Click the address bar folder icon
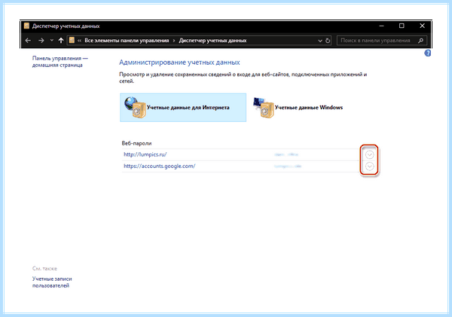452x317 pixels. [x=72, y=41]
